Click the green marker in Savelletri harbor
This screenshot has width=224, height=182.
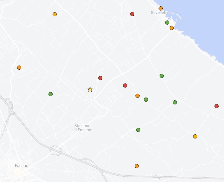[x=167, y=22]
